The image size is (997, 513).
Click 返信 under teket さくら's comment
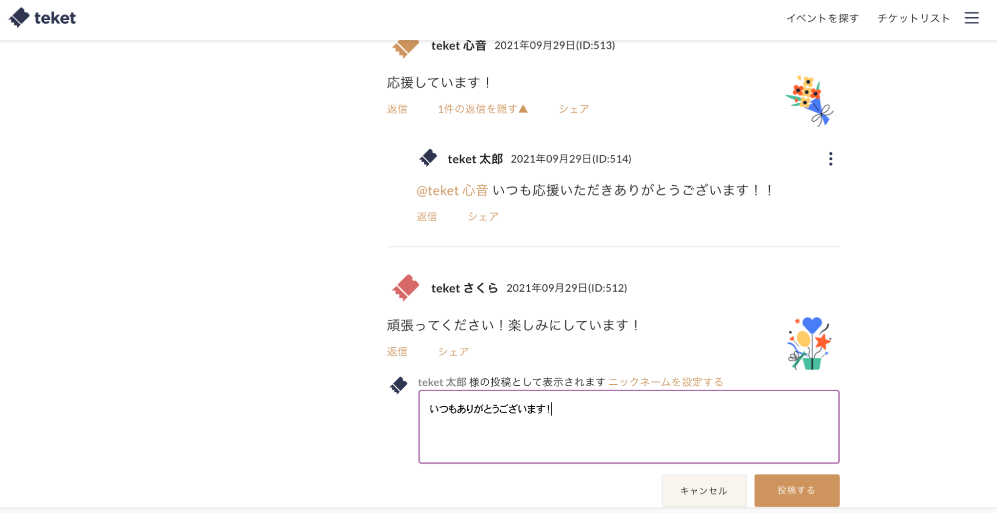[x=397, y=351]
